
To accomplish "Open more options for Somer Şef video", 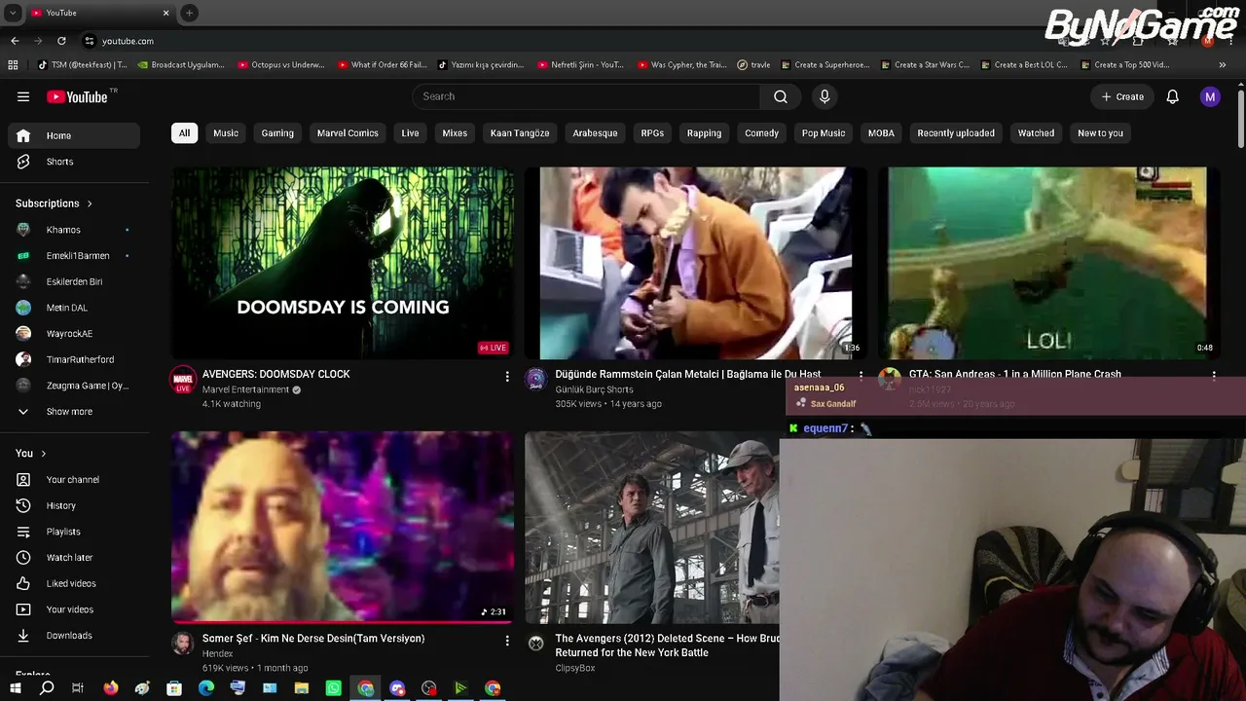I will tap(507, 640).
